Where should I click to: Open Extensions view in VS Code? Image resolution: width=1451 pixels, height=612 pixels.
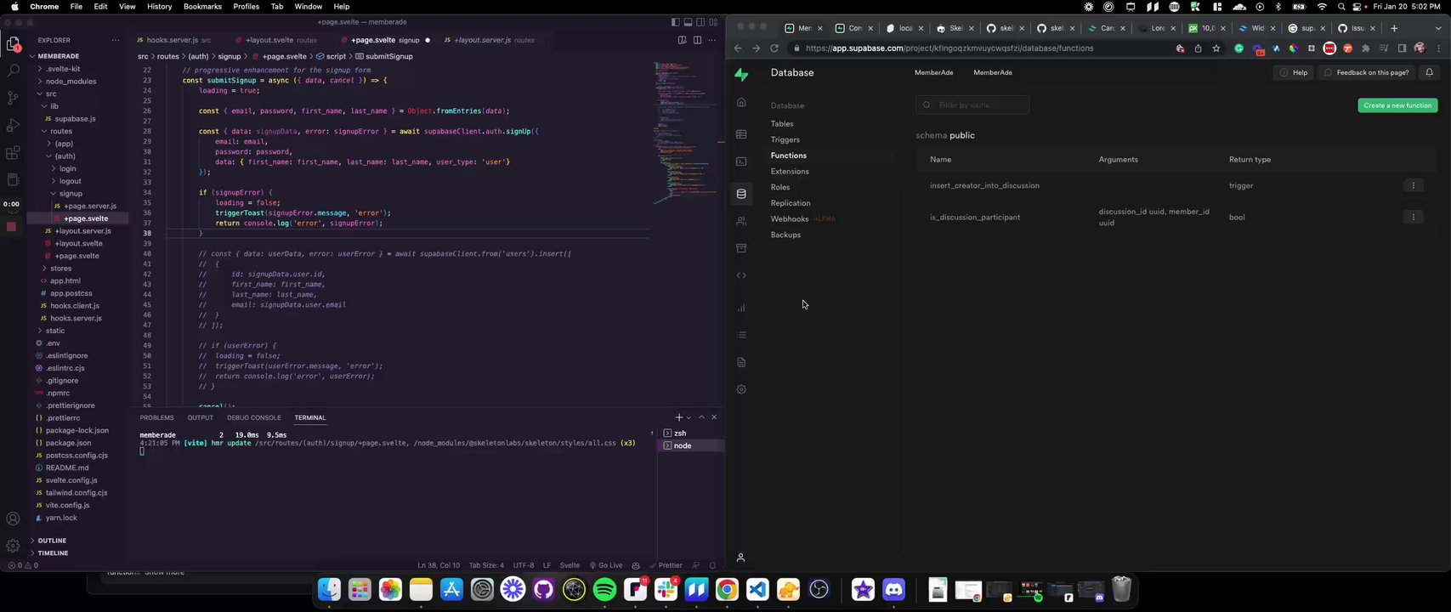(13, 153)
